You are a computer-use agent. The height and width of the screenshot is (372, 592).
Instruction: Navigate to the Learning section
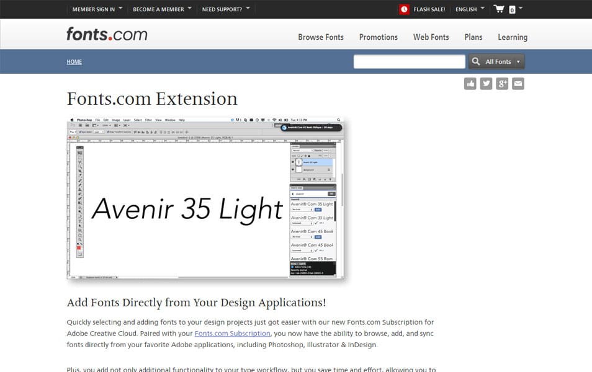click(x=512, y=37)
